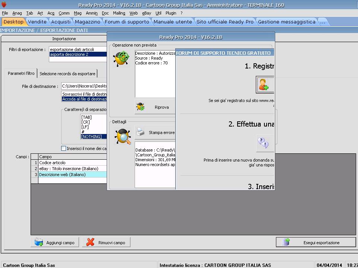This screenshot has width=358, height=268.
Task: Click the bug play icon beside Riprova
Action: pyautogui.click(x=141, y=107)
